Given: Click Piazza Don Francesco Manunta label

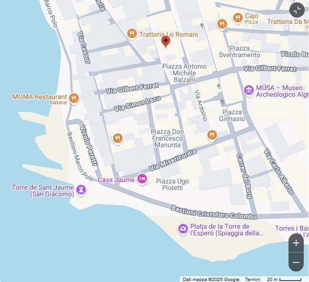Looking at the screenshot, I should [x=167, y=138].
